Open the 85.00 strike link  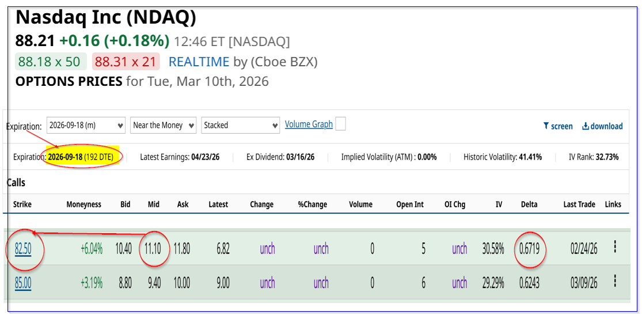point(23,283)
